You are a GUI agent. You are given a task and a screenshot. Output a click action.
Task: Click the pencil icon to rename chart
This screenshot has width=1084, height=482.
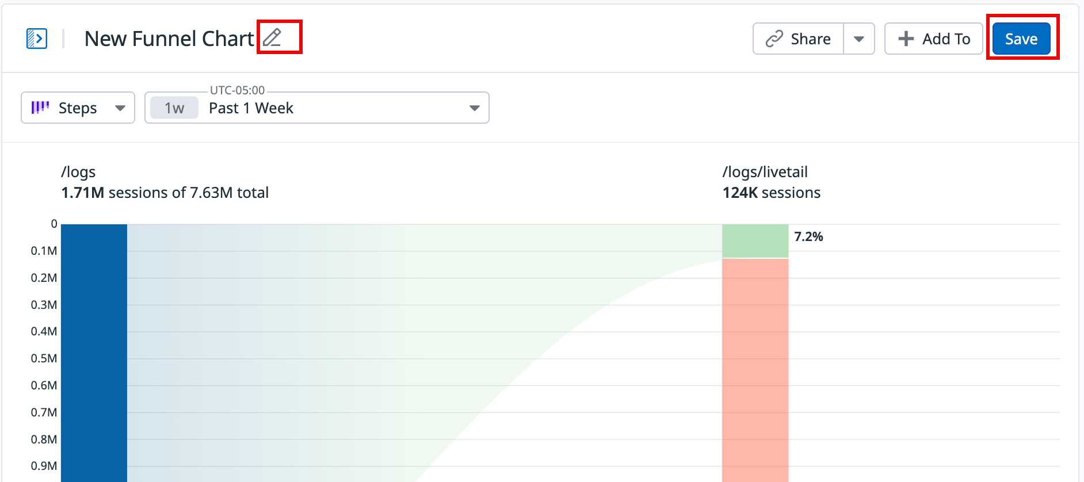[272, 37]
